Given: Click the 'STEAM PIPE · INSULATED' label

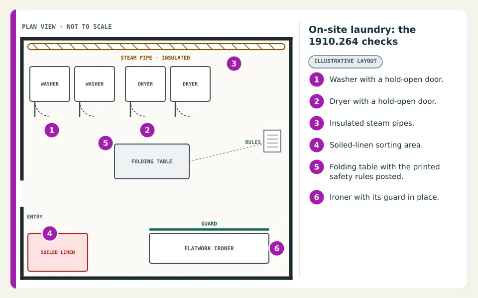Looking at the screenshot, I should (x=155, y=58).
